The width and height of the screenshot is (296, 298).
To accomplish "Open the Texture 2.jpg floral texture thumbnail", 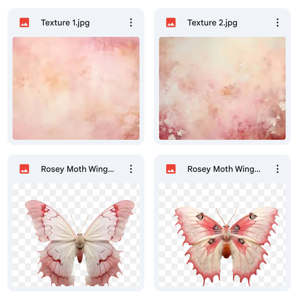I will pos(223,89).
